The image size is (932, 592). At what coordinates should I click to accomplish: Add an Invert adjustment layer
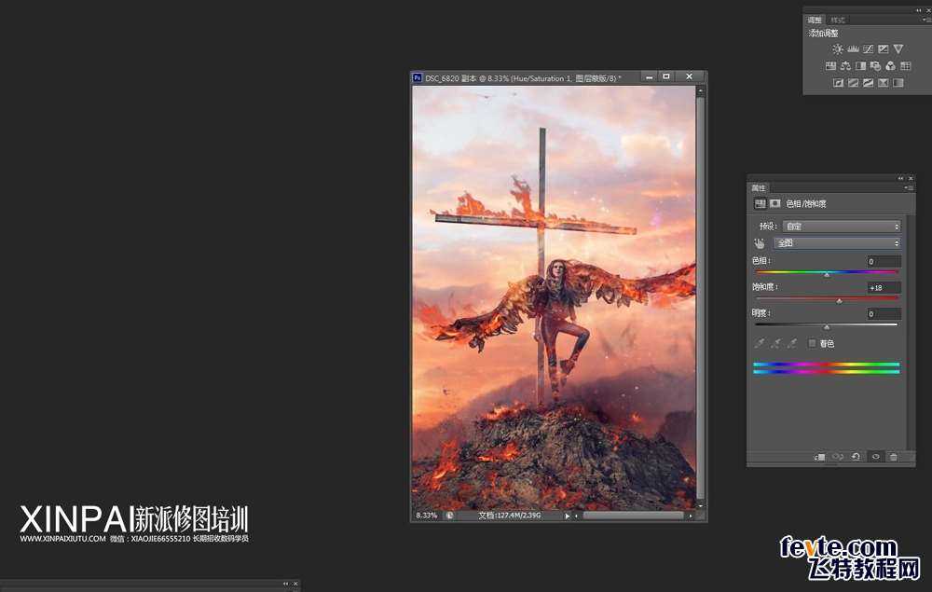pos(838,83)
